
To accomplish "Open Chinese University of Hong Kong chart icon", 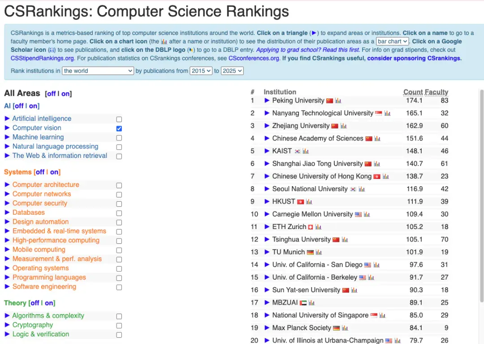I will click(x=385, y=177).
